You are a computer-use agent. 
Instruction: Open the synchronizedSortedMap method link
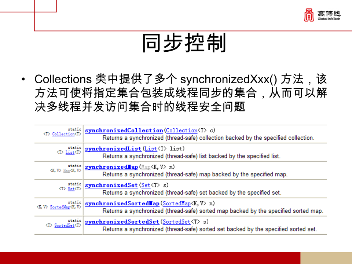tap(122, 203)
